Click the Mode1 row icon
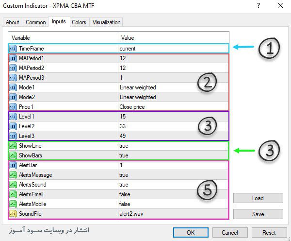Image resolution: width=291 pixels, height=241 pixels. 13,87
